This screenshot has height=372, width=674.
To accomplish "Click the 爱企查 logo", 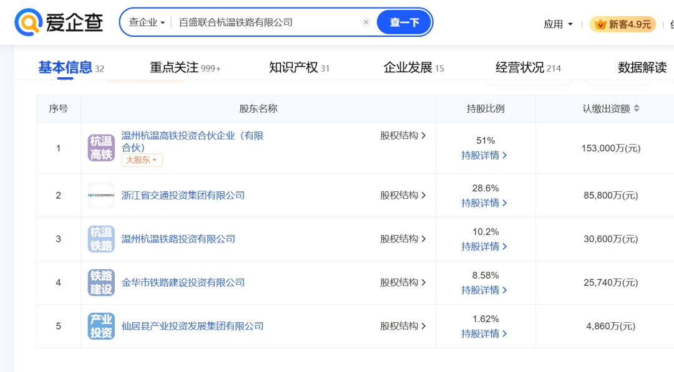I will (59, 22).
